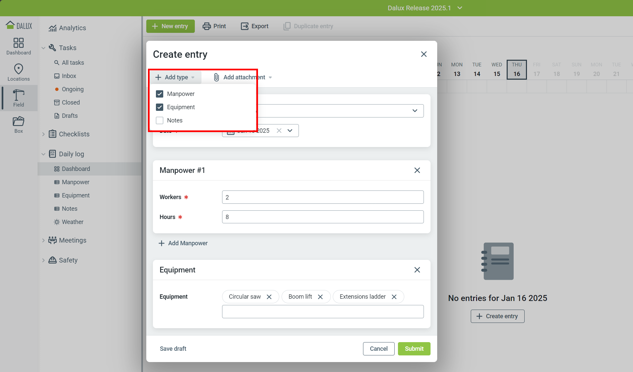Remove Boom lift equipment tag
The width and height of the screenshot is (633, 372).
tap(320, 297)
